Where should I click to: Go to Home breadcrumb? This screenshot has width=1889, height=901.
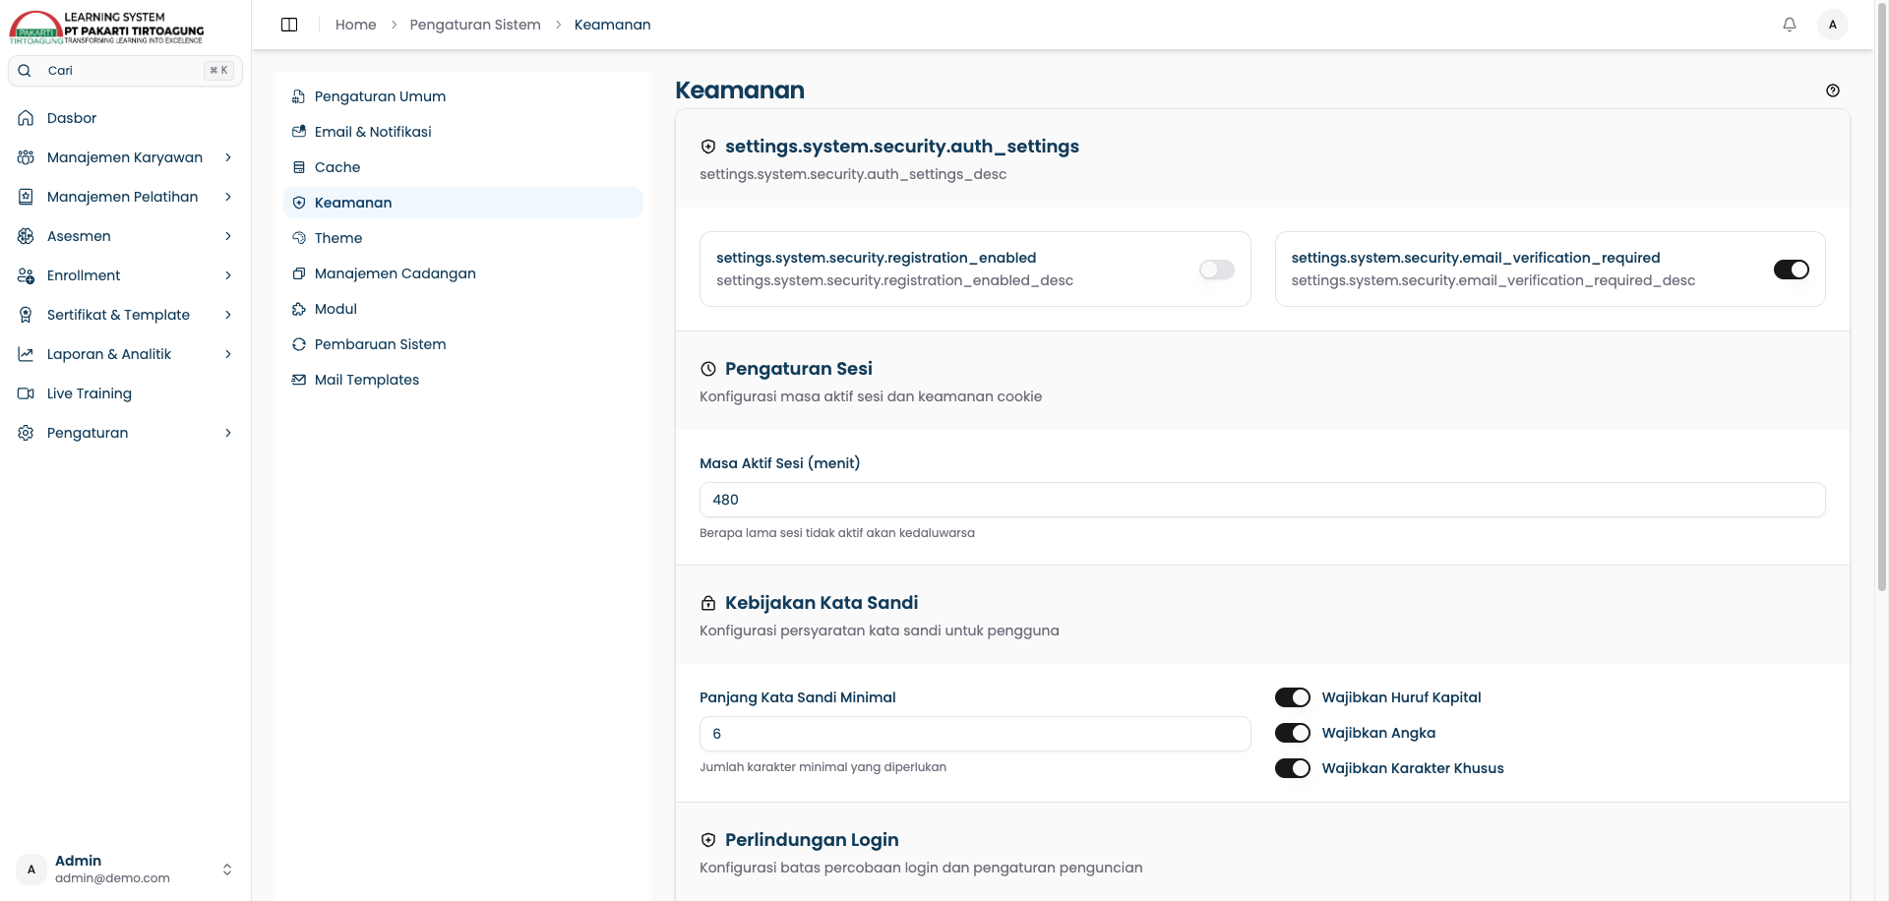coord(355,25)
